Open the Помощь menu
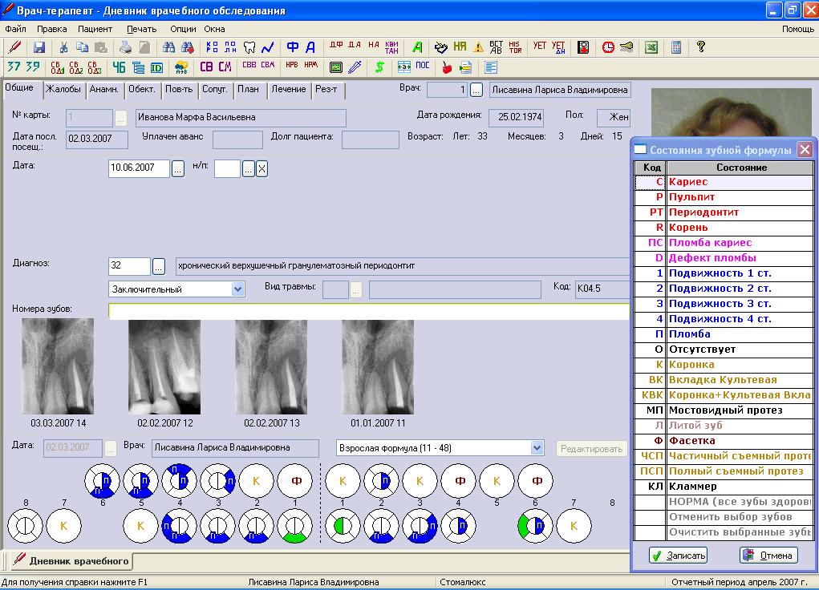Screen dimensions: 819x590 (798, 29)
